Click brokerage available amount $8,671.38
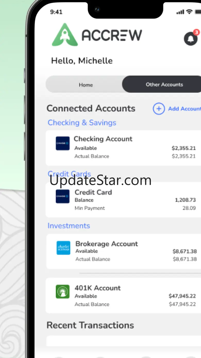Image resolution: width=201 pixels, height=358 pixels. pos(185,251)
